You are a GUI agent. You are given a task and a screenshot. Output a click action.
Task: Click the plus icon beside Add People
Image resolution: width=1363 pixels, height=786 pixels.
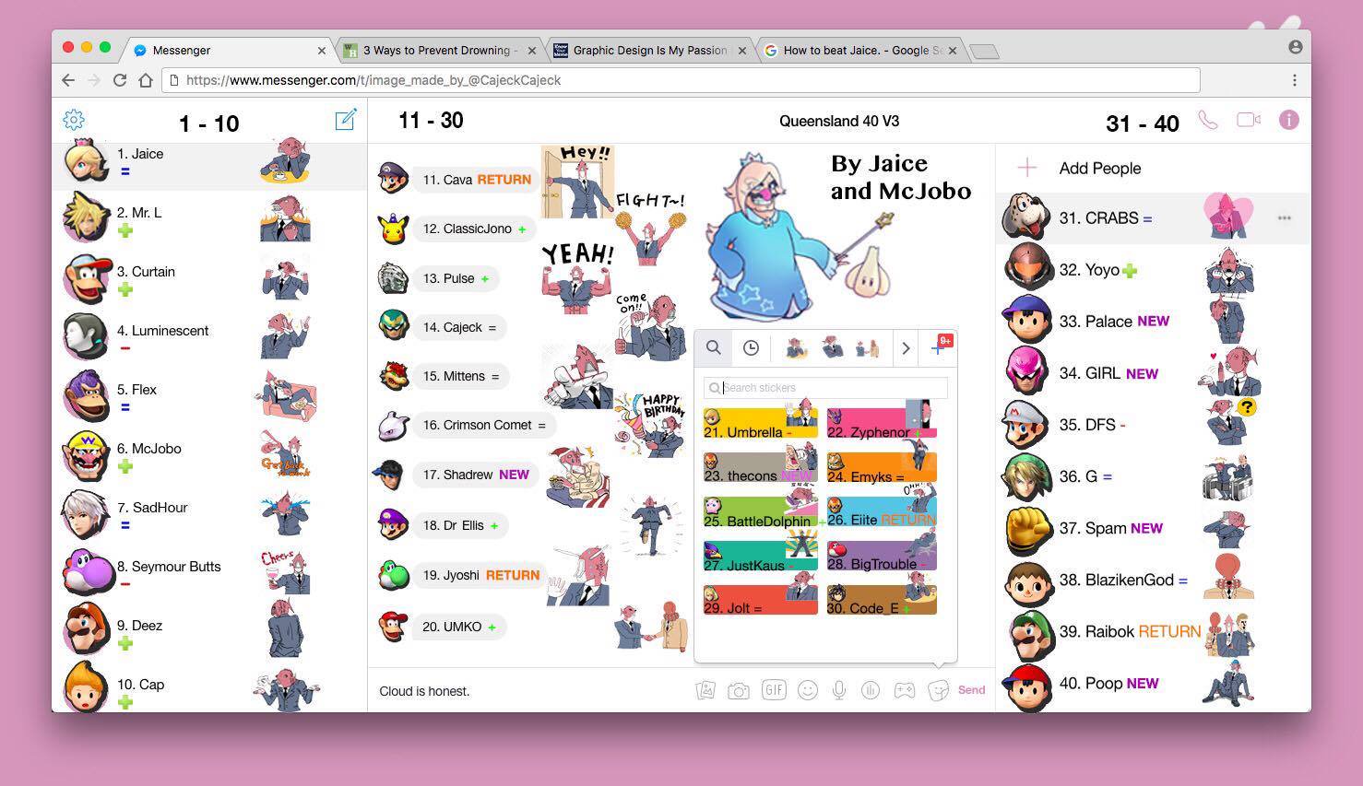click(1027, 168)
